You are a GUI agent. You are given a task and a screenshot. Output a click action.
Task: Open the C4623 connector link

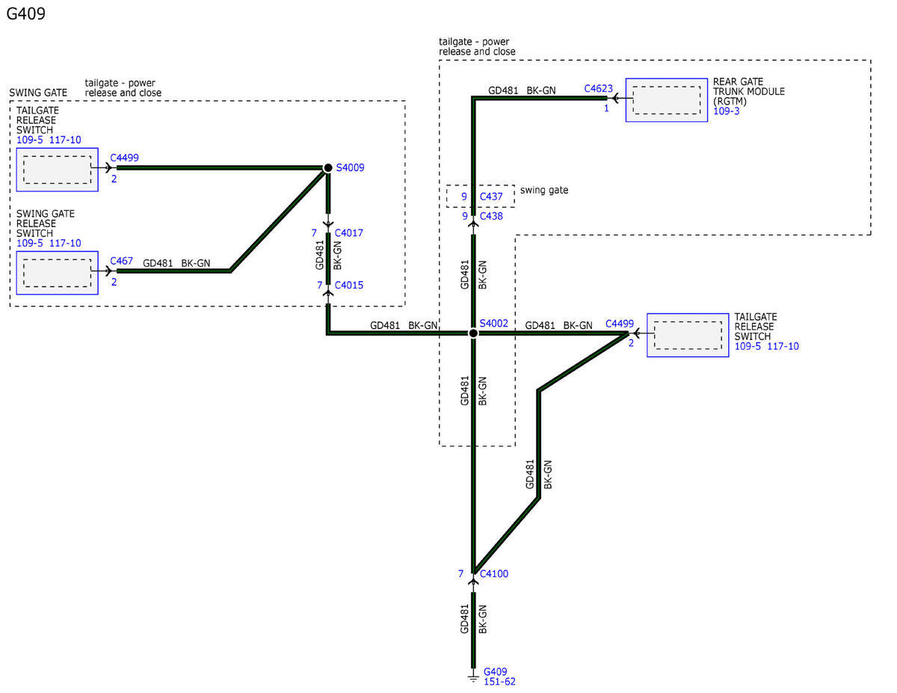tap(599, 89)
